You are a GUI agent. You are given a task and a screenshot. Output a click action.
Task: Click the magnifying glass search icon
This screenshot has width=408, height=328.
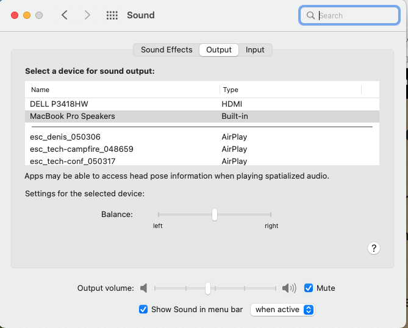coord(310,15)
